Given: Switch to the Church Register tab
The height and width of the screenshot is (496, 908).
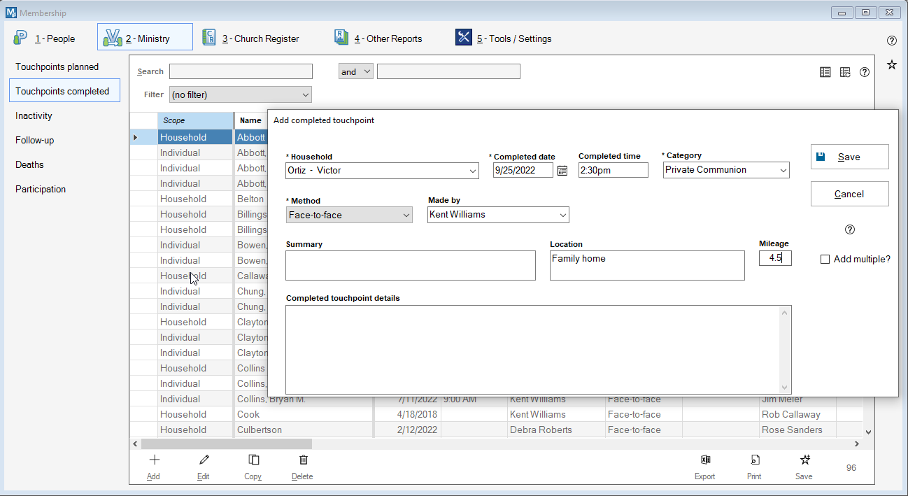Looking at the screenshot, I should (250, 38).
